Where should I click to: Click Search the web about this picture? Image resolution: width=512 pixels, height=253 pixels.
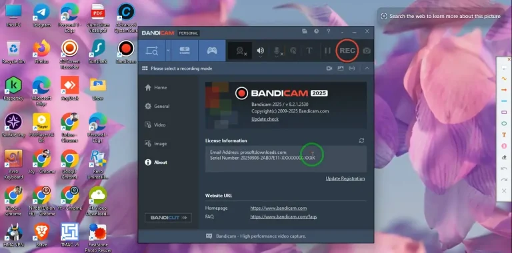(441, 16)
